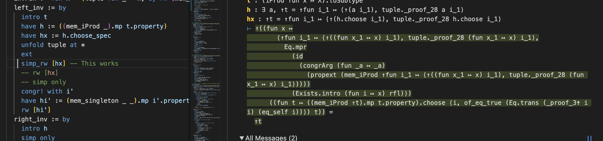Collapse the All Messages (2) section

242,138
